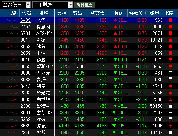
Task: Click 川湖 buy price 4200
Action: point(64,53)
